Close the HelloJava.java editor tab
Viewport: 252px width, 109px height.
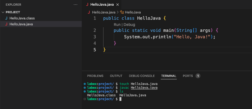[x=118, y=5]
